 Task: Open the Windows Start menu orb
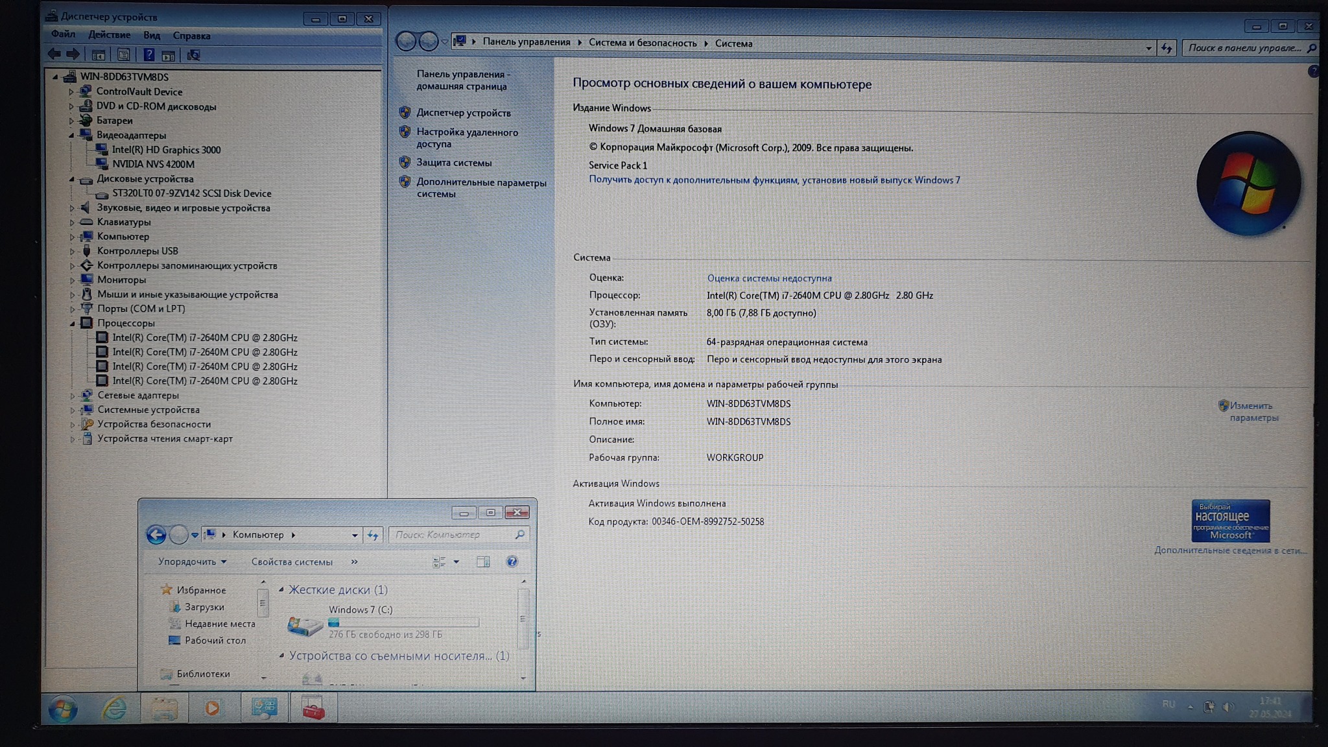(x=63, y=709)
